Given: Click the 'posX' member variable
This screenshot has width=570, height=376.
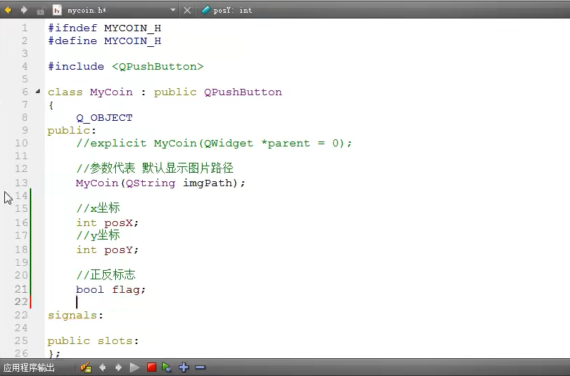Looking at the screenshot, I should [x=119, y=222].
